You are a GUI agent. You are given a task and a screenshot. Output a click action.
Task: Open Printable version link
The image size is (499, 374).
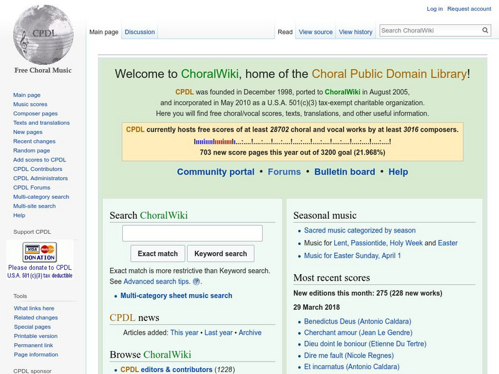[x=36, y=335]
